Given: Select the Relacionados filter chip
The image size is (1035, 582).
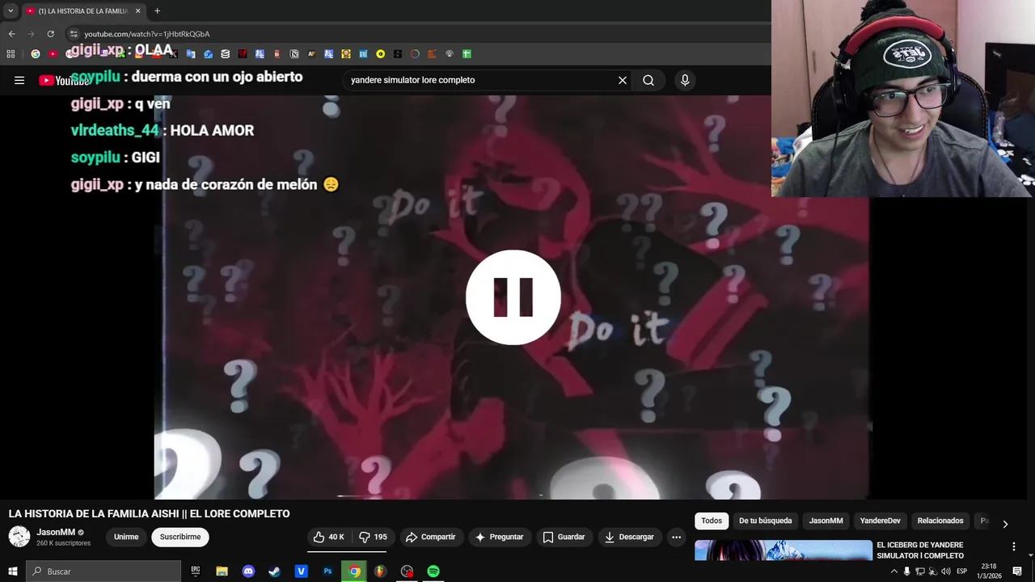Looking at the screenshot, I should tap(940, 521).
